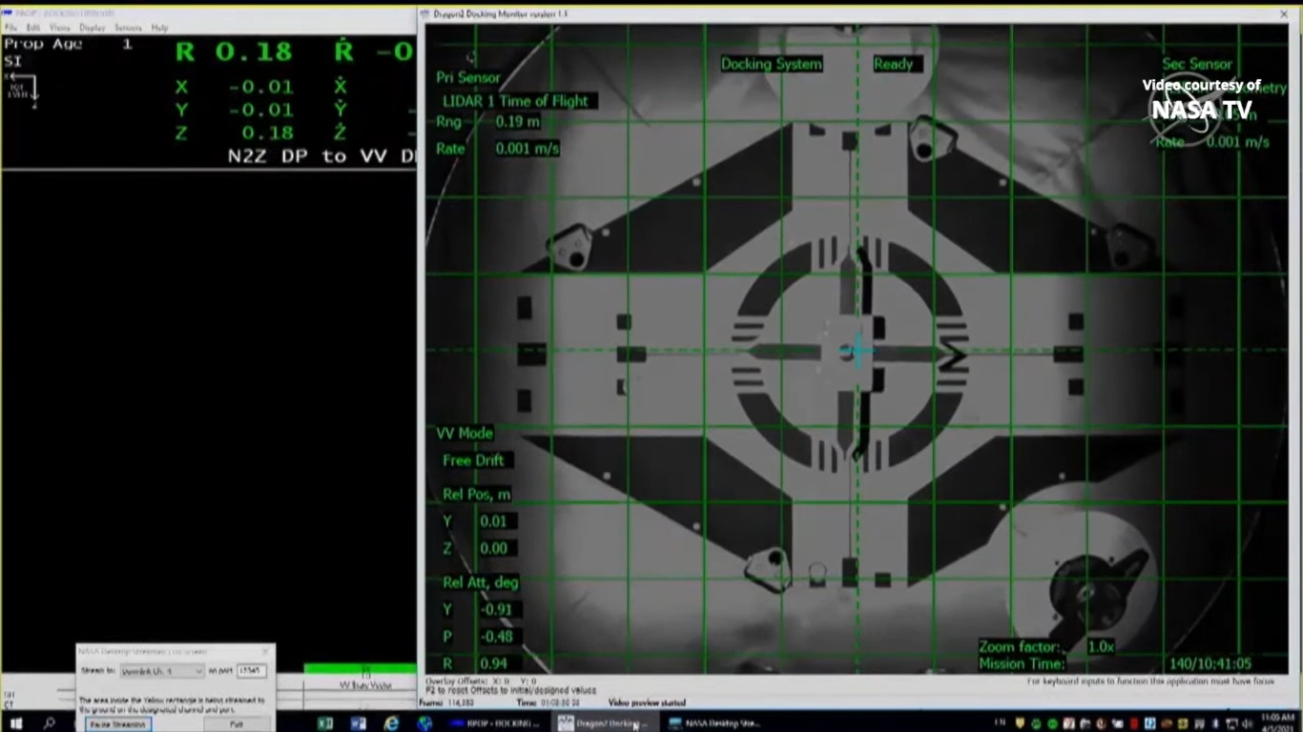Open the Help menu in RPOP window

(159, 28)
